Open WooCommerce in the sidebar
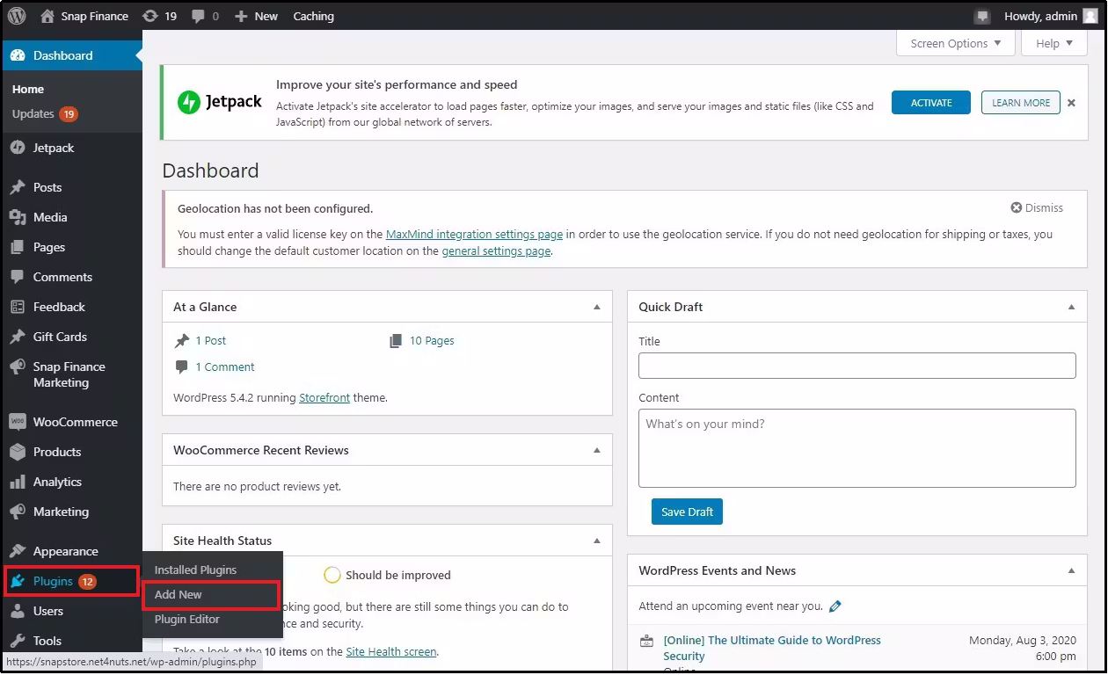 [75, 422]
